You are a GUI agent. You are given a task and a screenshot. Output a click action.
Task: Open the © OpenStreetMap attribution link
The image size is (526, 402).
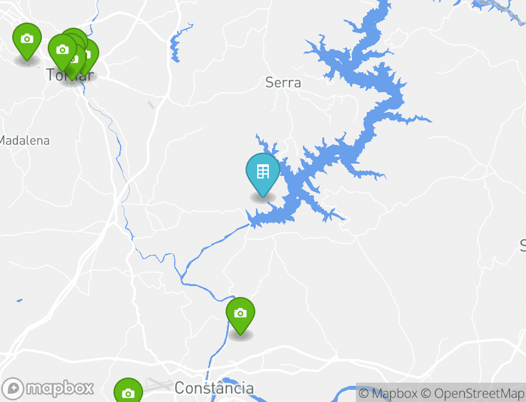click(x=472, y=393)
